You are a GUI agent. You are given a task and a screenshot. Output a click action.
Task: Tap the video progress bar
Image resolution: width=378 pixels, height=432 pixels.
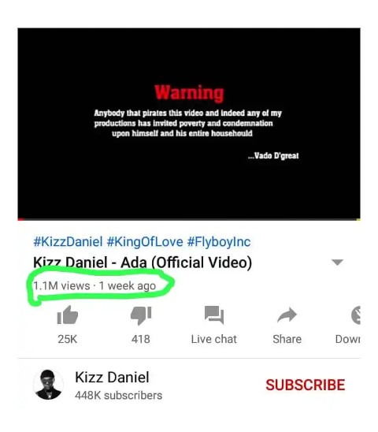[x=189, y=220]
